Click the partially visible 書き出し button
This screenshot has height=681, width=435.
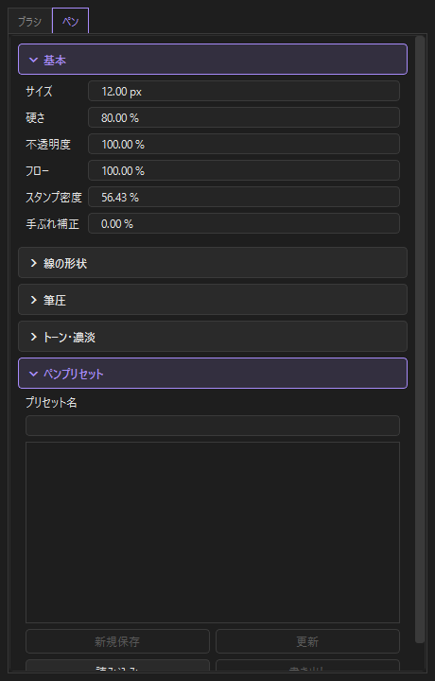[x=307, y=665]
